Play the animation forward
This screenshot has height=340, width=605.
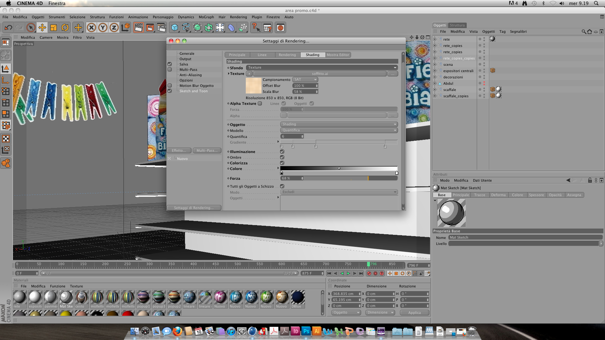pyautogui.click(x=348, y=273)
